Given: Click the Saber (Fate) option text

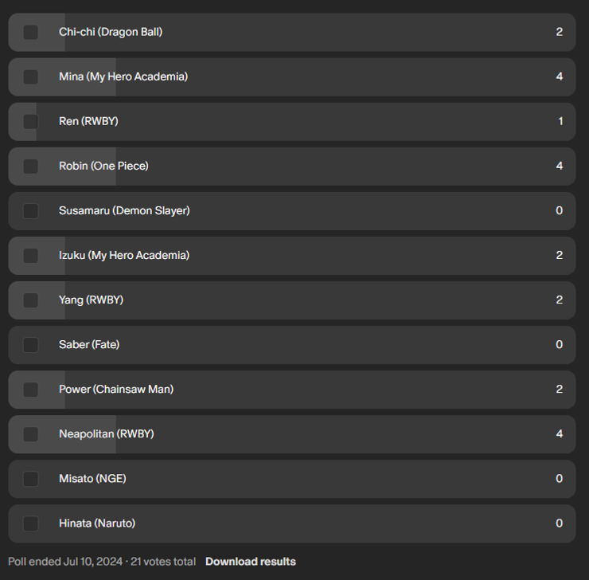Looking at the screenshot, I should 88,345.
